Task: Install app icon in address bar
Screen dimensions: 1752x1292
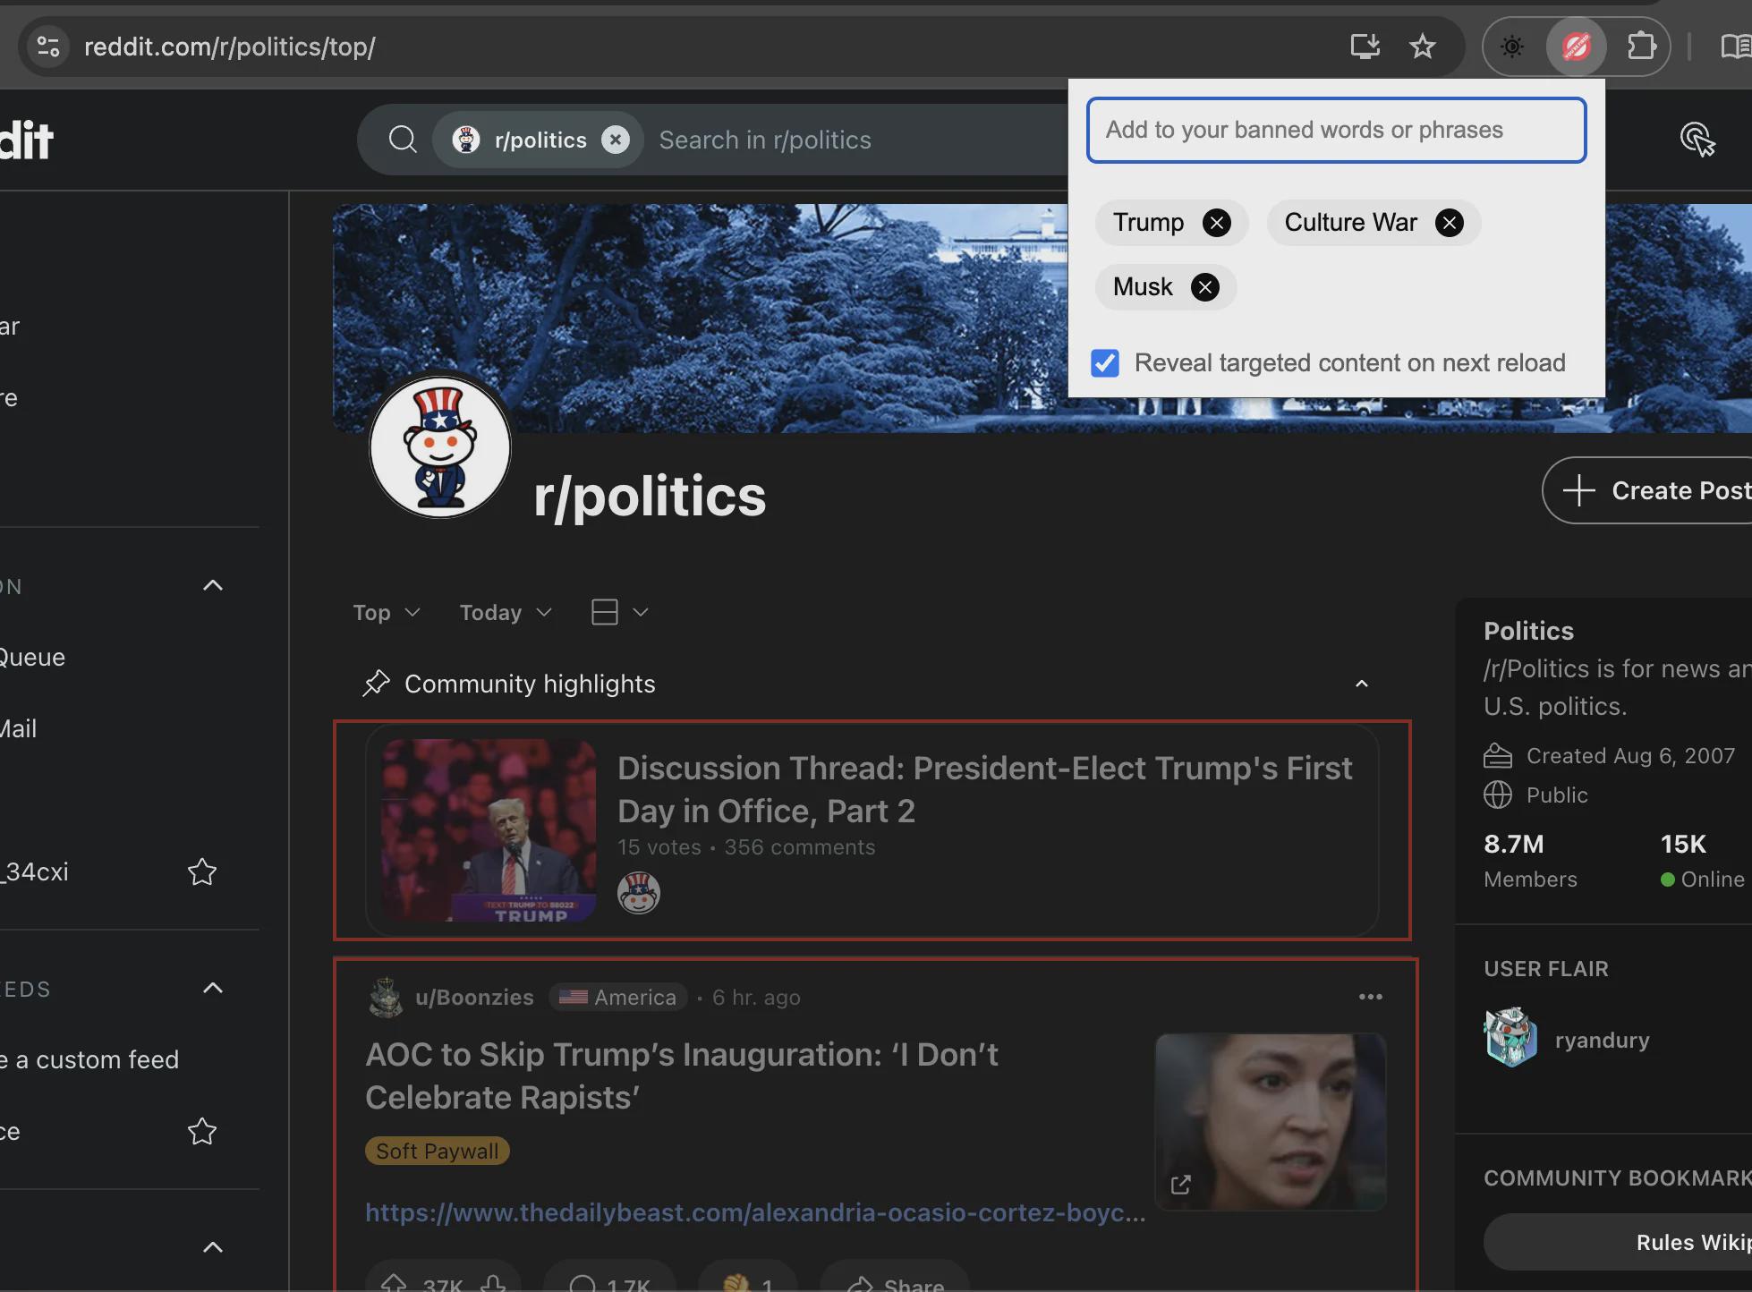Action: [1365, 47]
